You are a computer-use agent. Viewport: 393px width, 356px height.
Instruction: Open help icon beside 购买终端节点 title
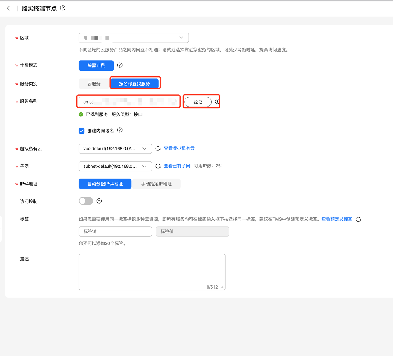63,8
